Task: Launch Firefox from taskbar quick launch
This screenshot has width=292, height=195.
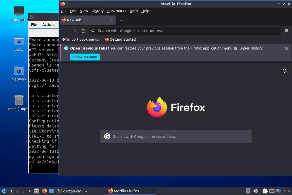Action: [44, 191]
